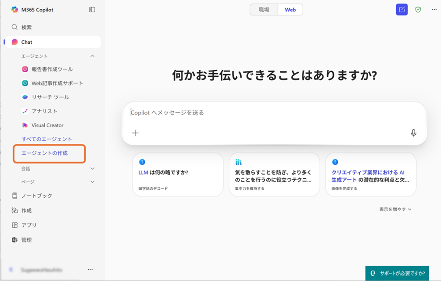
Task: Expand suggestions with 表示を増やす
Action: click(395, 209)
